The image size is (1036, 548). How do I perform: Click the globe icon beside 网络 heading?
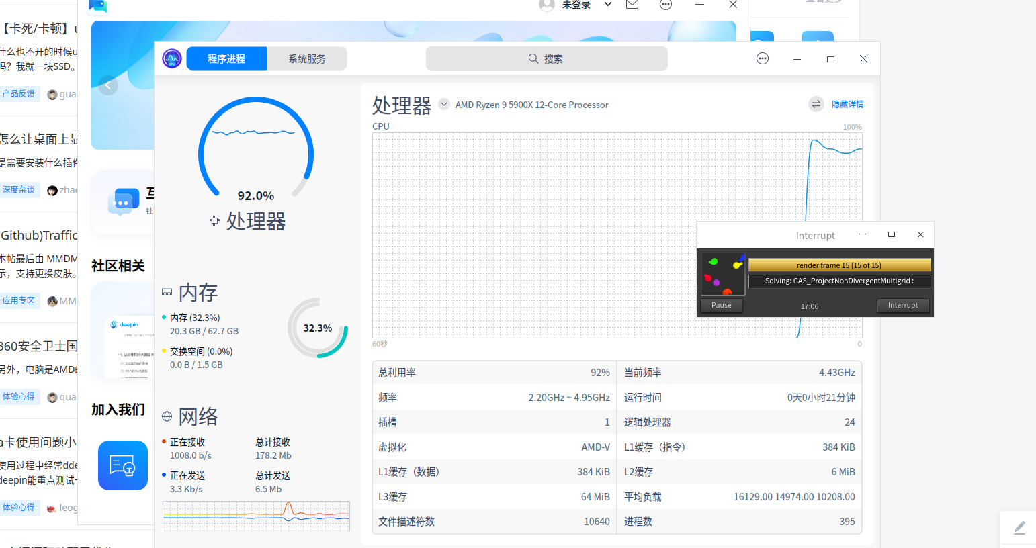point(167,416)
